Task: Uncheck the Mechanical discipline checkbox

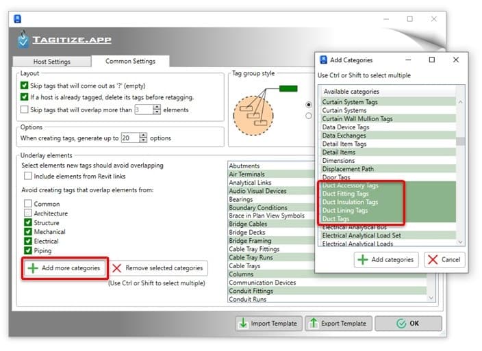Action: 28,231
